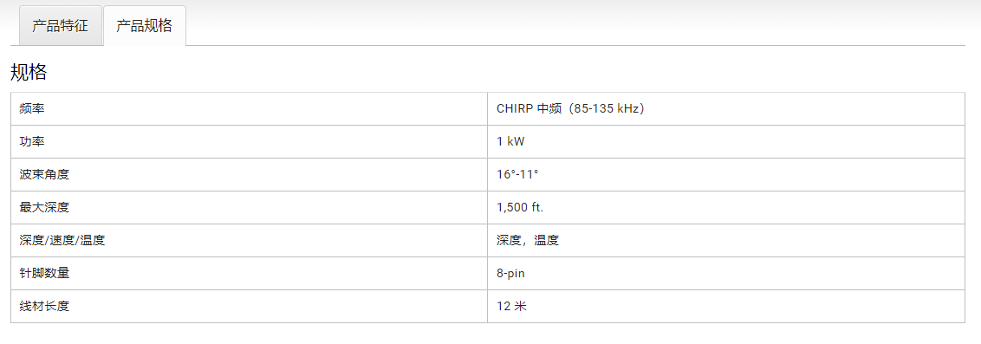The height and width of the screenshot is (344, 981).
Task: Click the 规格 section heading
Action: (29, 72)
